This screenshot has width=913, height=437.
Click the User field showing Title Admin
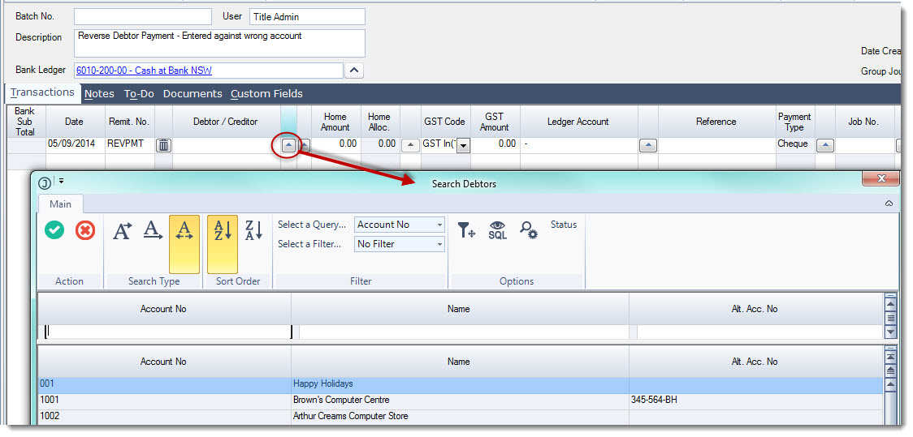(307, 17)
